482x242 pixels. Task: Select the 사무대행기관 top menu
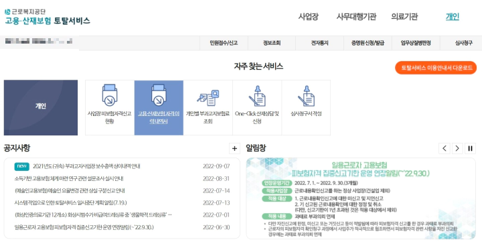(356, 17)
